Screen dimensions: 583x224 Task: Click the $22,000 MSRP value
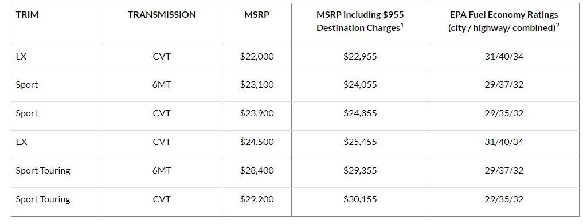[x=257, y=57]
